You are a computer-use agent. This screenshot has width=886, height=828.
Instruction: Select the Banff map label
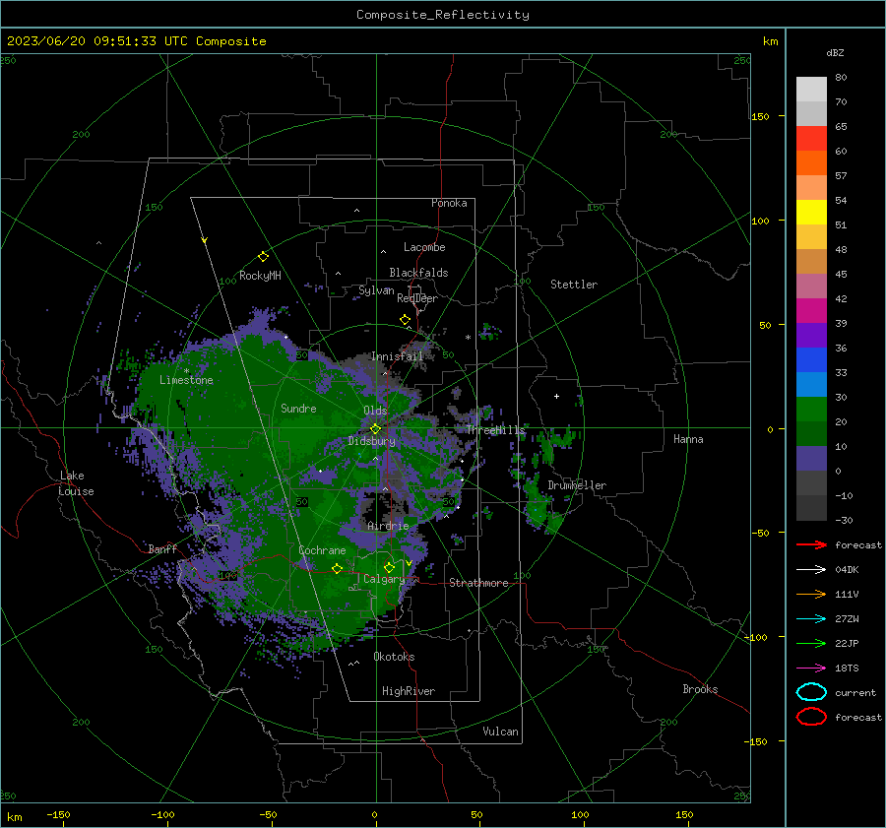click(162, 548)
